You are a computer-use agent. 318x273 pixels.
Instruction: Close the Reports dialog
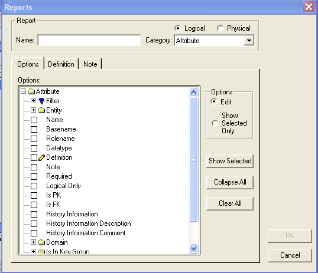tap(309, 7)
